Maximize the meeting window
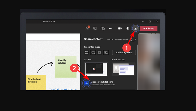This screenshot has height=111, width=196. pyautogui.click(x=150, y=22)
